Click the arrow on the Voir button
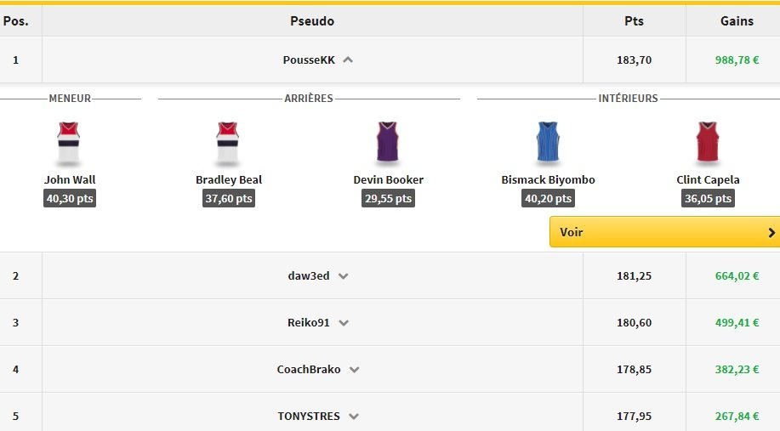This screenshot has height=431, width=780. click(771, 232)
